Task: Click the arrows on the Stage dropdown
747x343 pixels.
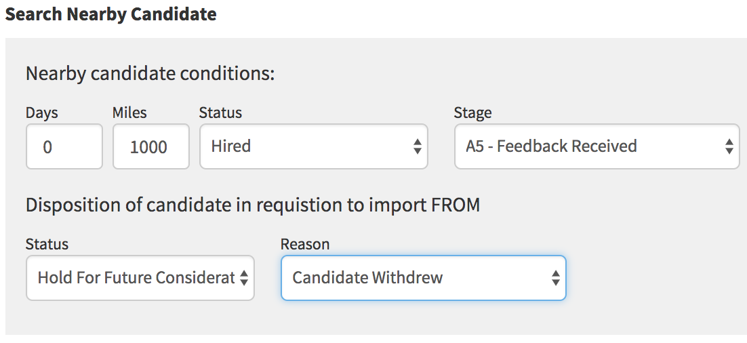Action: (x=729, y=146)
